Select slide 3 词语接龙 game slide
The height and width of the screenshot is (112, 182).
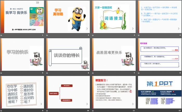[114, 17]
